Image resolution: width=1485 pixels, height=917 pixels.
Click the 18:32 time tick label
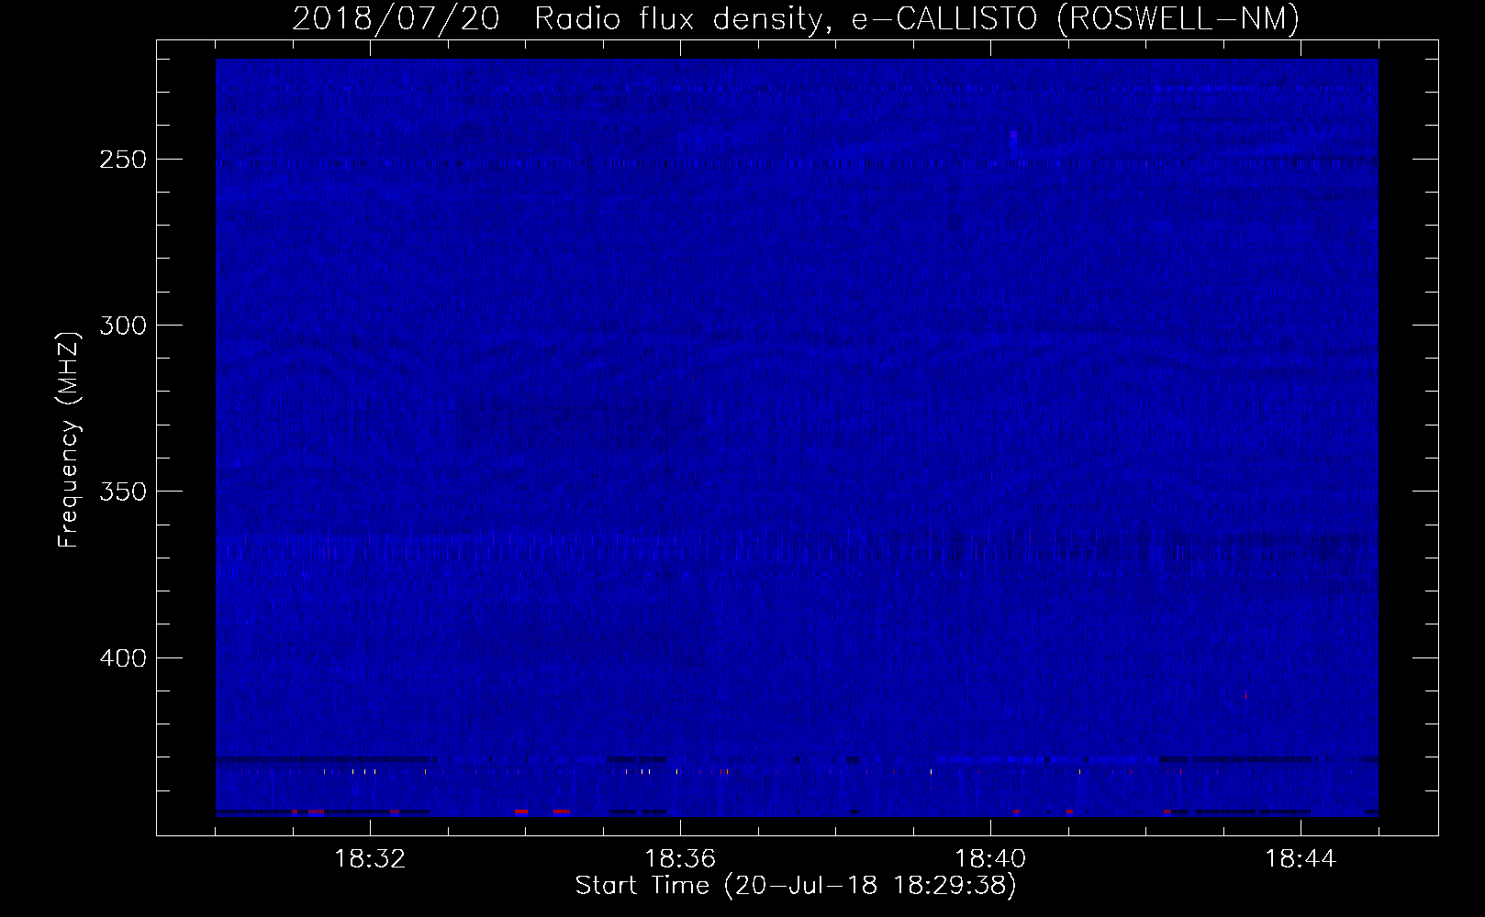click(x=370, y=859)
